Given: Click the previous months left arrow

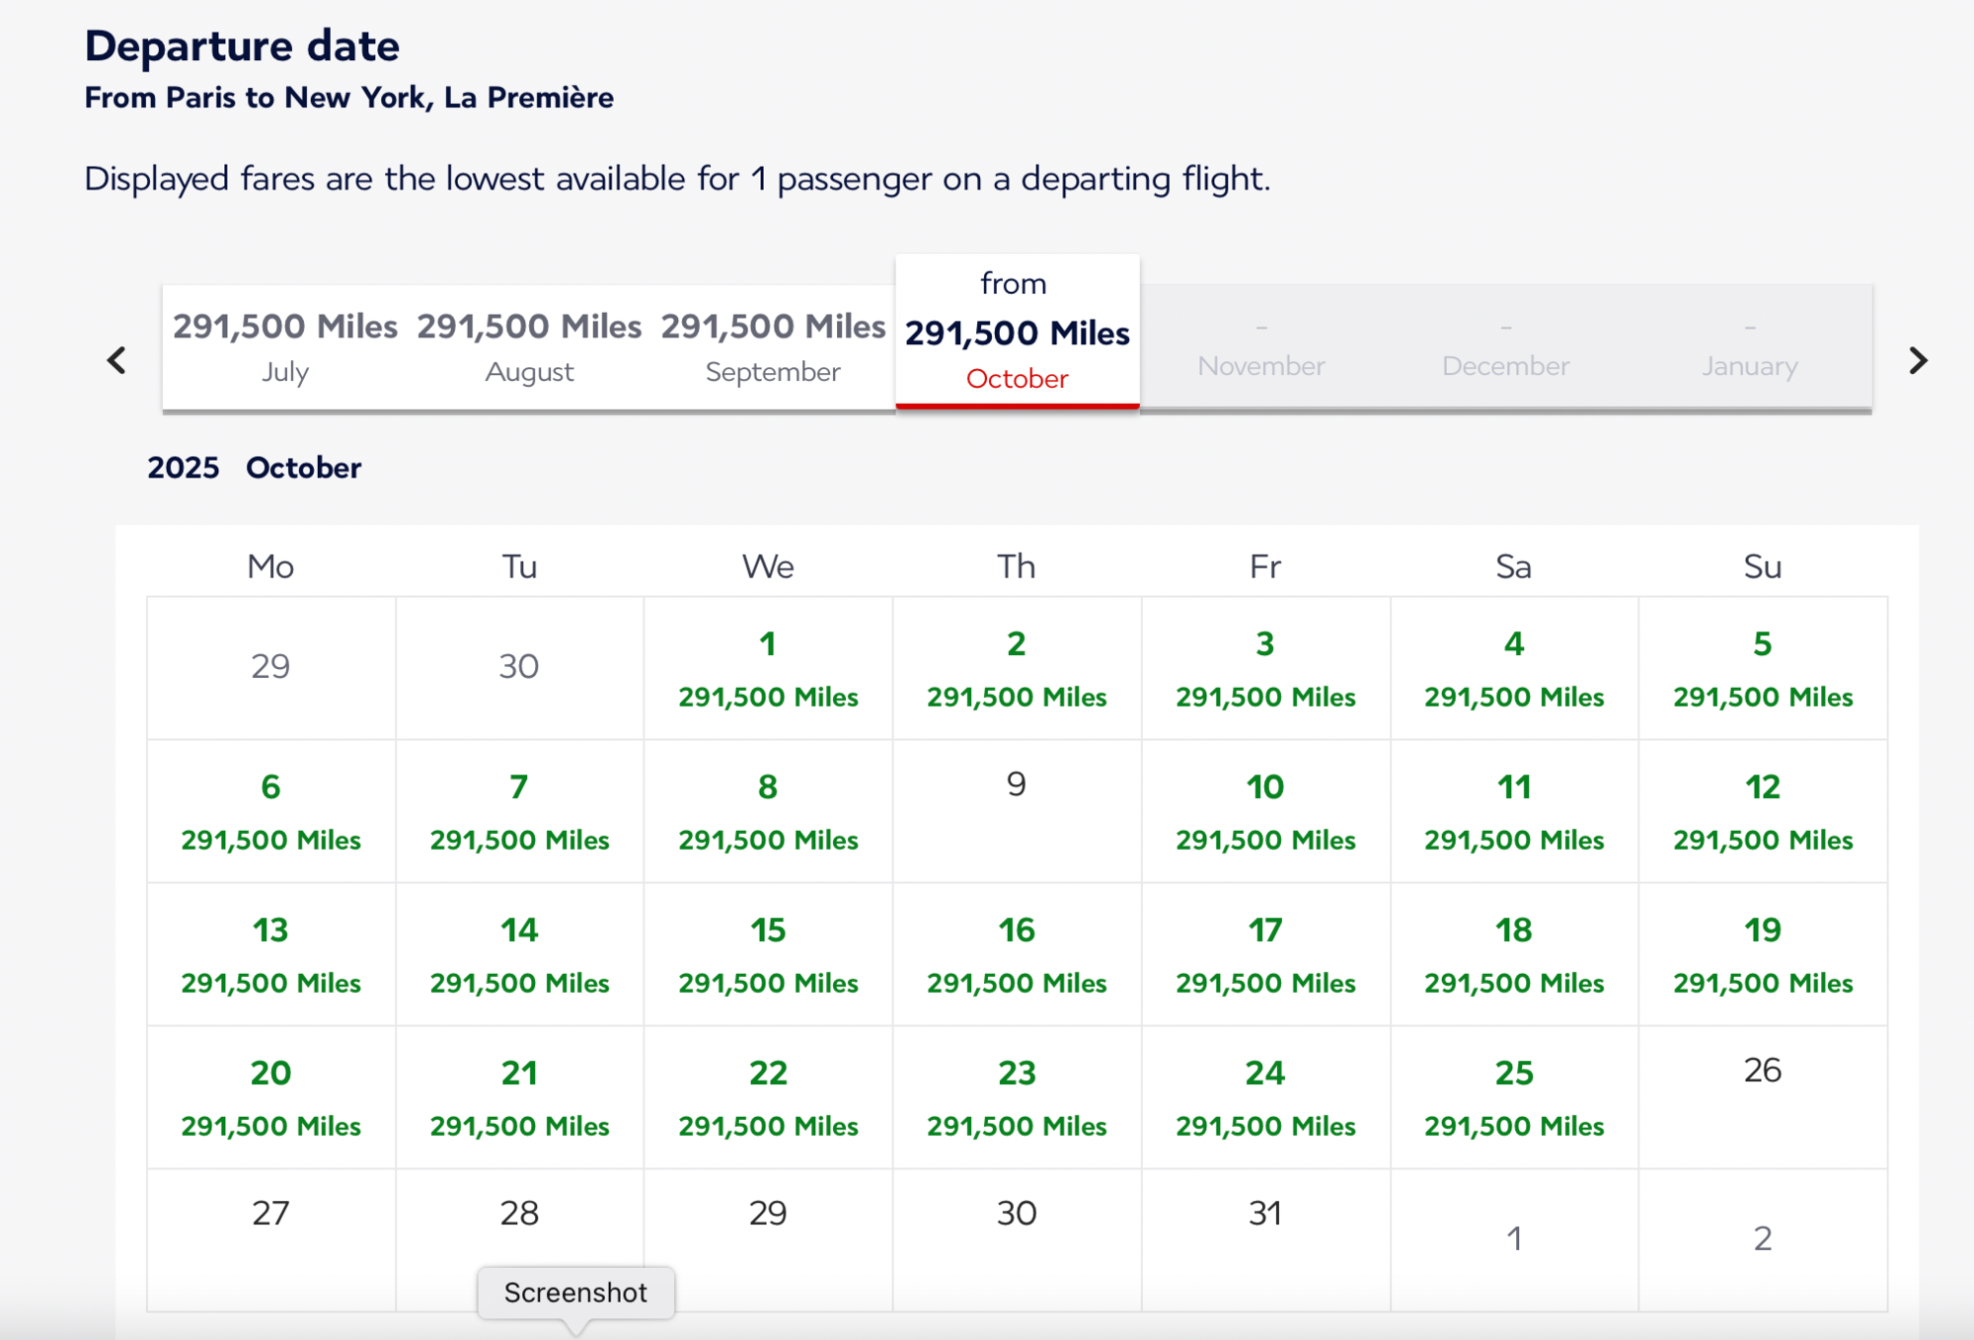Looking at the screenshot, I should [x=116, y=361].
